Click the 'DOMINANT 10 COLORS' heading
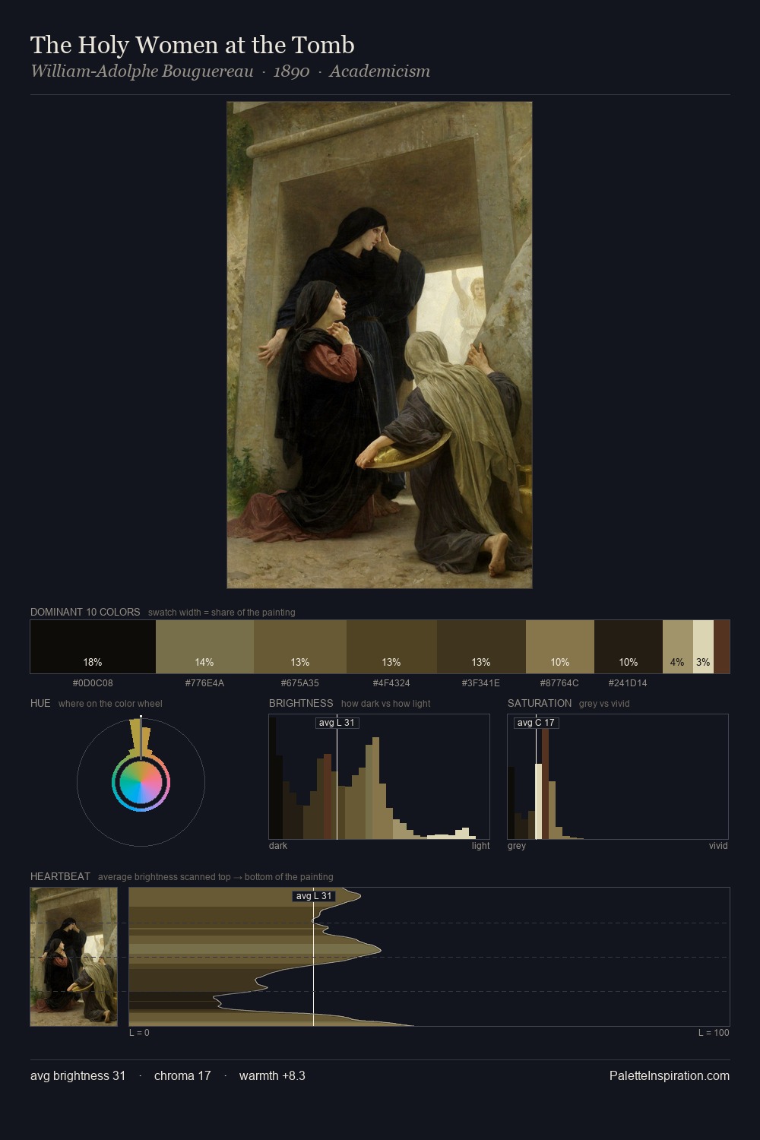760x1140 pixels. pos(85,612)
